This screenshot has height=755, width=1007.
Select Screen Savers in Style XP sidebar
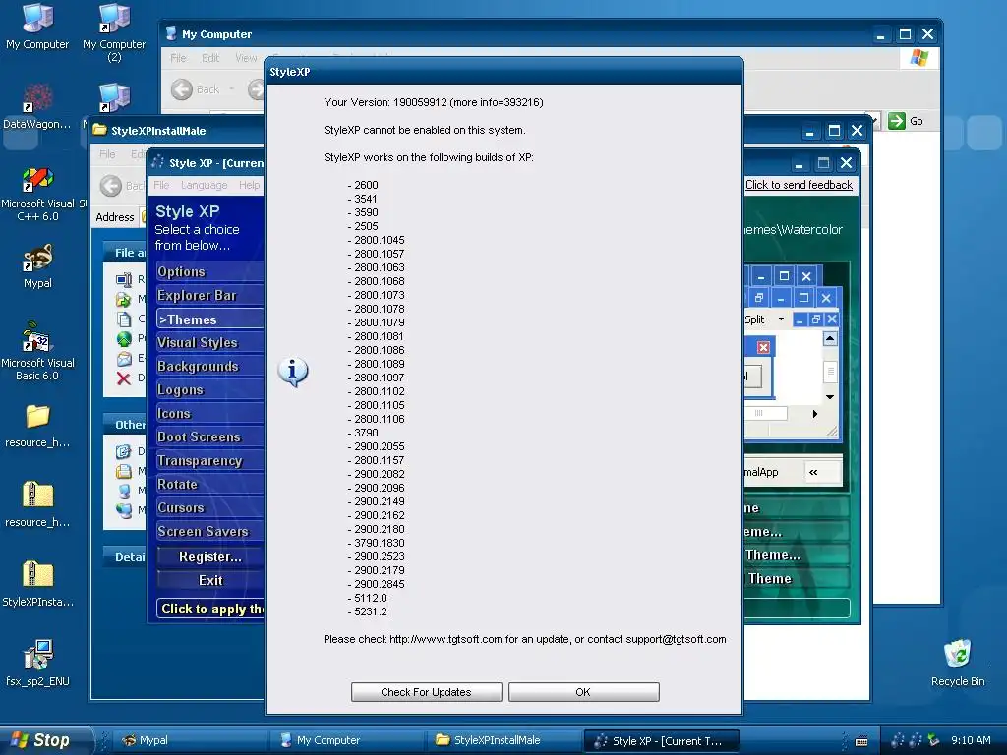tap(209, 531)
